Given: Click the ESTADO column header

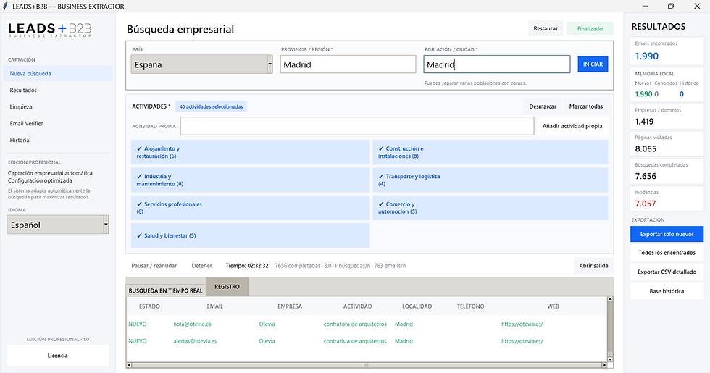Looking at the screenshot, I should [x=149, y=306].
